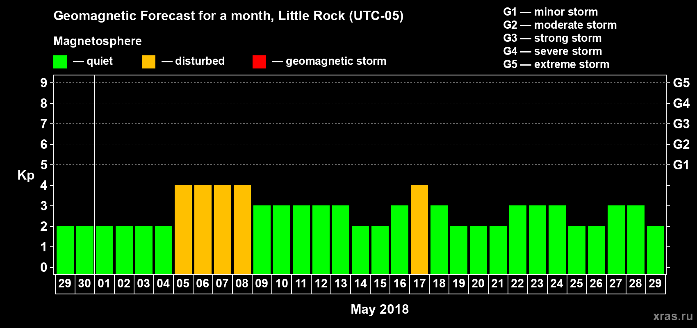This screenshot has height=328, width=697.
Task: Click the Geomagnetic Forecast chart title
Action: (x=228, y=16)
